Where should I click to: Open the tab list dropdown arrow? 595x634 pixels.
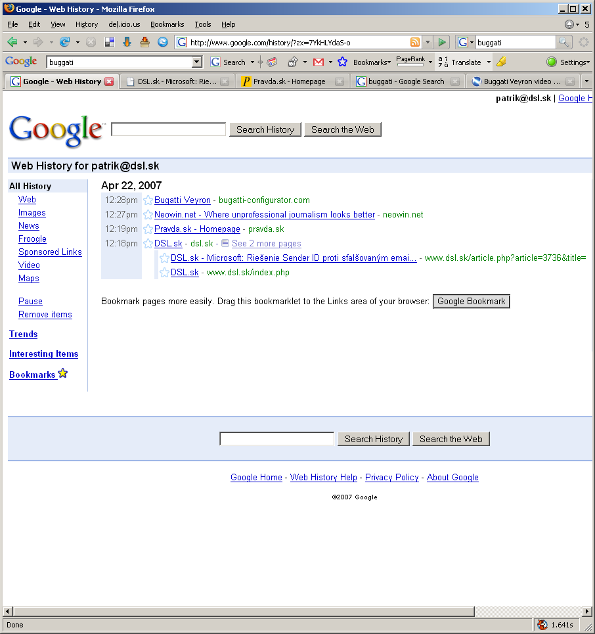[x=586, y=81]
